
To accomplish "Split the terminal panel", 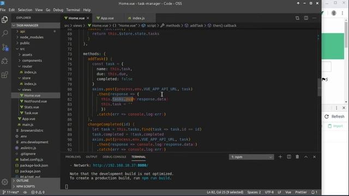I will click(289, 157).
